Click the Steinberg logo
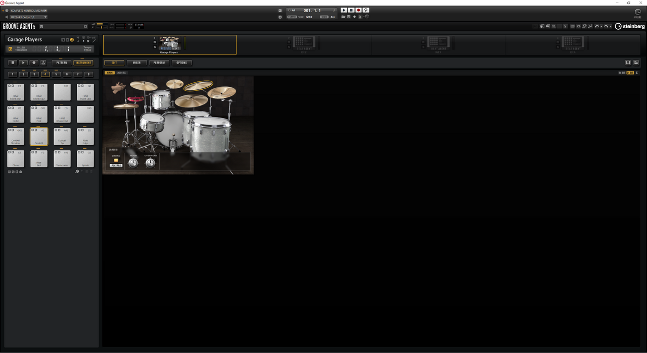Image resolution: width=647 pixels, height=353 pixels. click(x=630, y=26)
